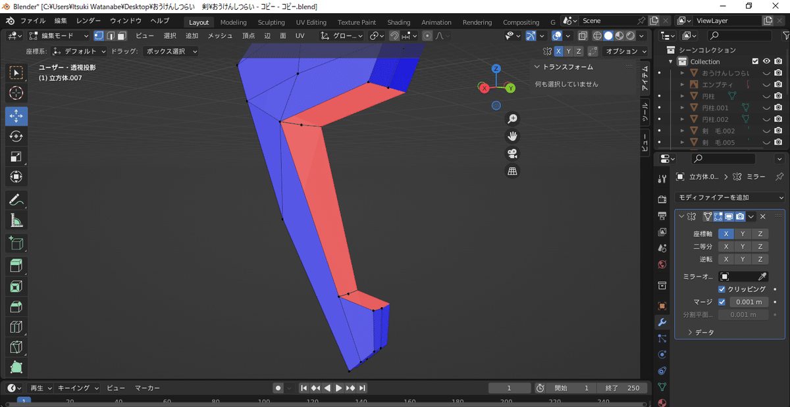Open the Global transform orientation dropdown
This screenshot has height=407, width=790.
click(x=342, y=36)
